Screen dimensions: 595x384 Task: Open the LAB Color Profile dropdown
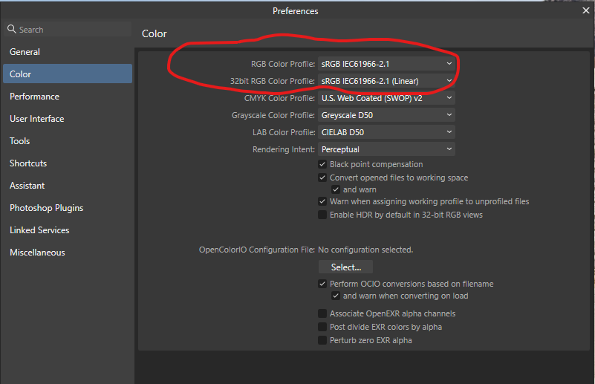386,132
